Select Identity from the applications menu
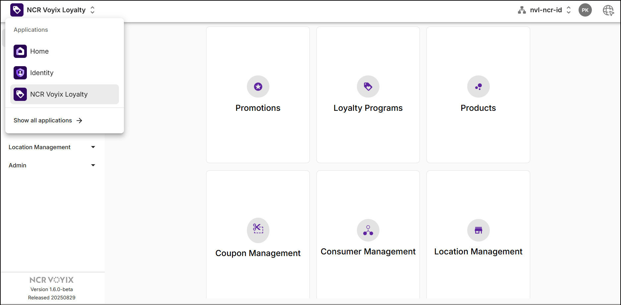The width and height of the screenshot is (621, 305). (x=42, y=73)
